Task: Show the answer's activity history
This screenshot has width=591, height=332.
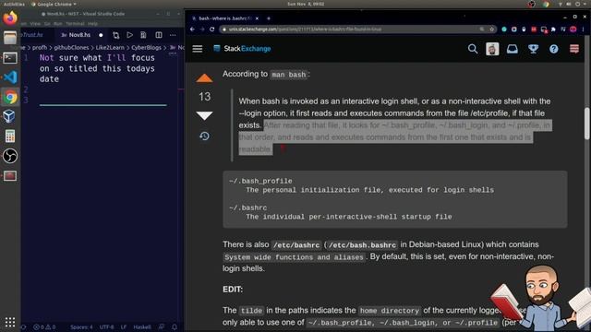Action: pyautogui.click(x=204, y=136)
